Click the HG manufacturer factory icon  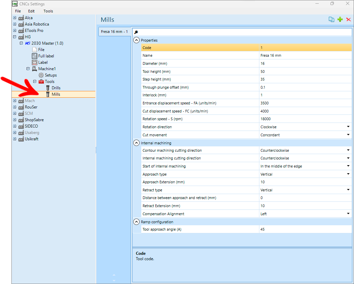21,37
